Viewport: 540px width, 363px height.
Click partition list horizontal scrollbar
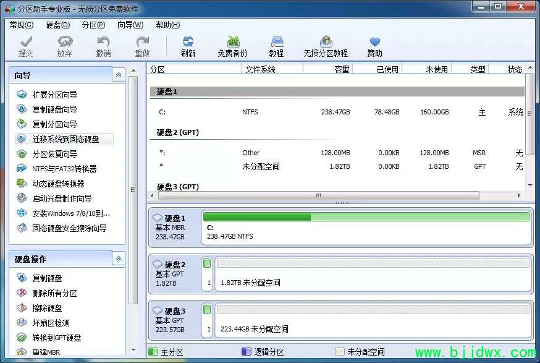[x=319, y=195]
